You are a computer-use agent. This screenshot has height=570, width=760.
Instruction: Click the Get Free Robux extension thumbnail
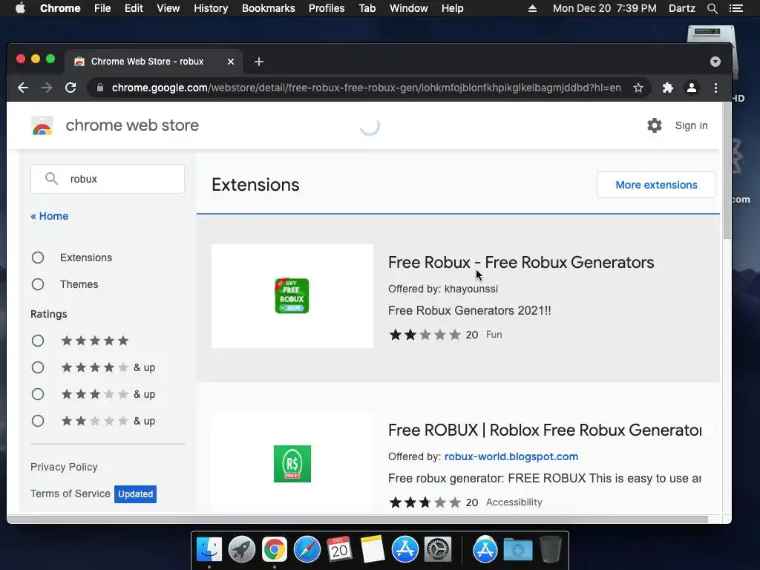coord(292,295)
